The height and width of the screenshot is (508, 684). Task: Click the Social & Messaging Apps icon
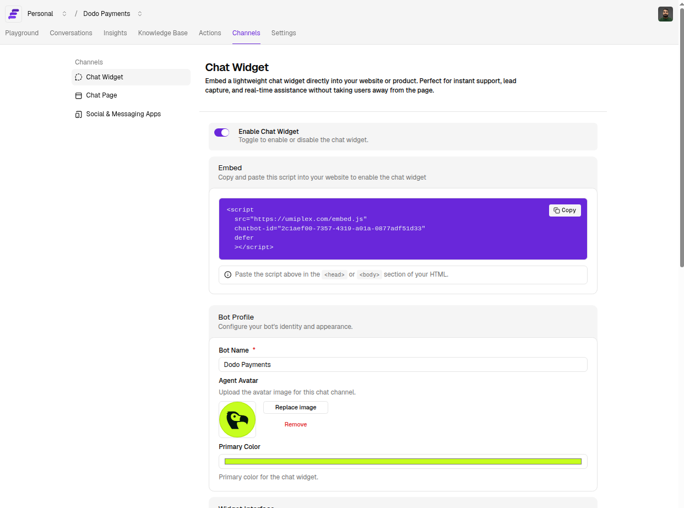pos(79,114)
